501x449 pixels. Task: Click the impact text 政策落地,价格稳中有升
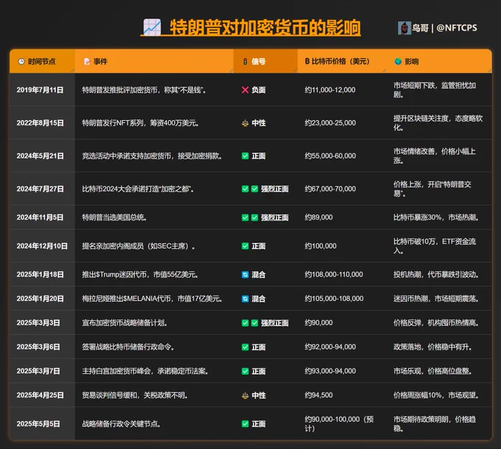tap(432, 347)
